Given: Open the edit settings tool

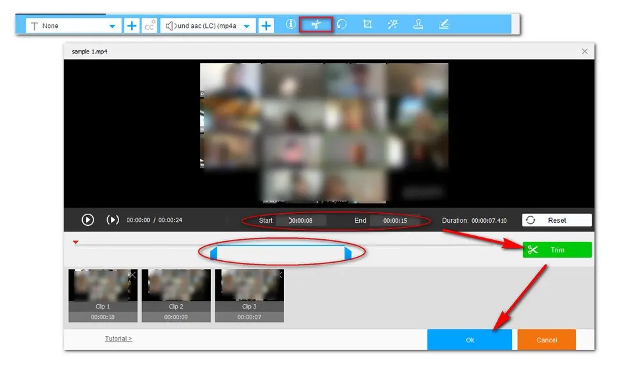Looking at the screenshot, I should [x=444, y=24].
